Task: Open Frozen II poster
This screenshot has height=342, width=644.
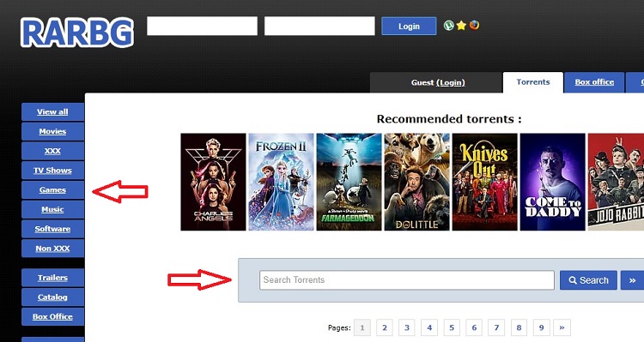Action: click(281, 182)
